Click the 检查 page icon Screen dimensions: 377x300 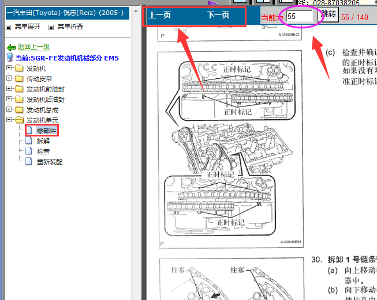point(29,151)
